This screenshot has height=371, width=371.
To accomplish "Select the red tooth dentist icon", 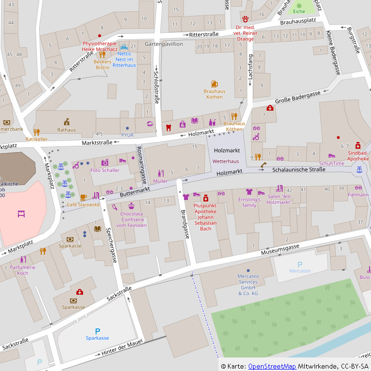I will pos(169,128).
